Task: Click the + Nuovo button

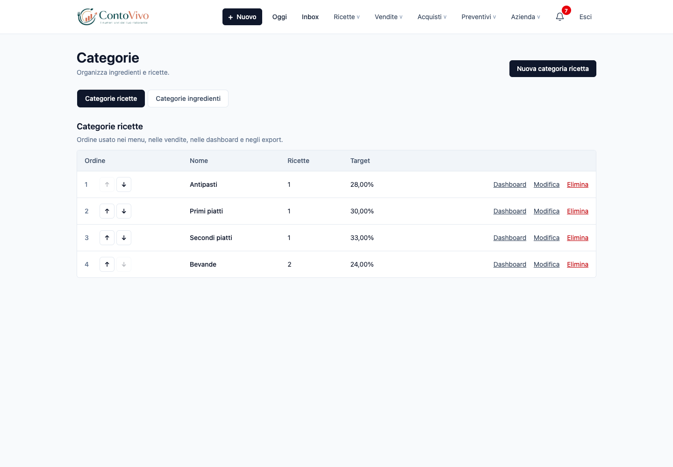Action: coord(242,17)
